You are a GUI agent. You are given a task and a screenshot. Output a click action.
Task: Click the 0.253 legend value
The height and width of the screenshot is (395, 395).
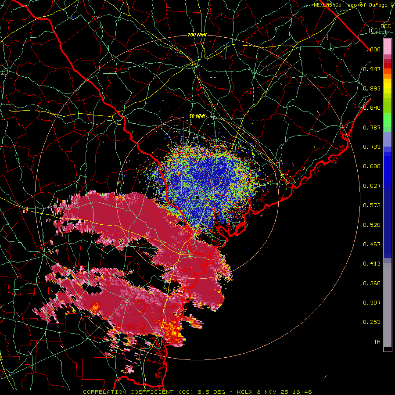point(372,322)
